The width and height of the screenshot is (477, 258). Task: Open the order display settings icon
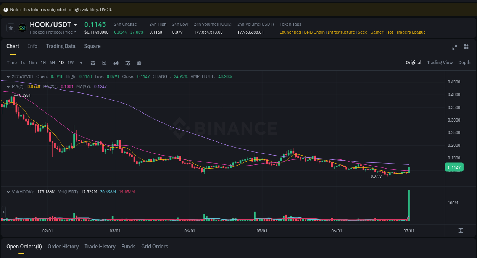[127, 63]
